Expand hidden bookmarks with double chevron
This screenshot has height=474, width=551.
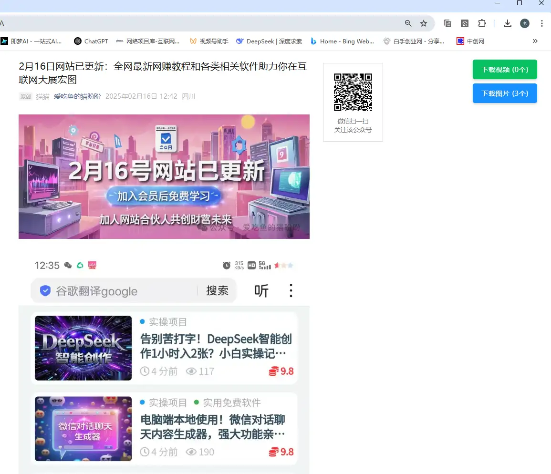click(x=535, y=41)
